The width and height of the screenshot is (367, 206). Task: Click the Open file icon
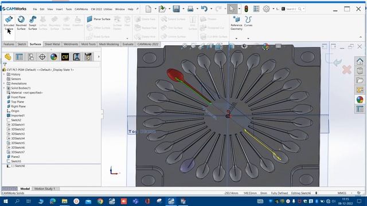pyautogui.click(x=162, y=9)
